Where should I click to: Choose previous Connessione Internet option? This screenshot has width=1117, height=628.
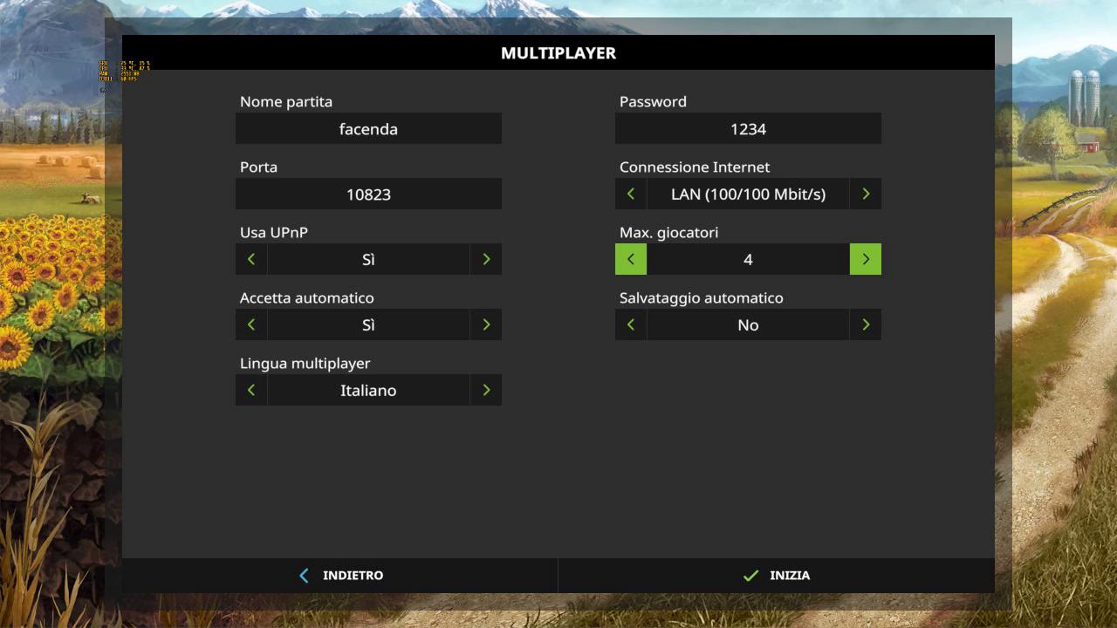pos(631,194)
